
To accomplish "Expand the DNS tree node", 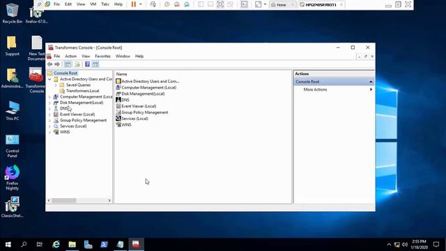I will [49, 109].
